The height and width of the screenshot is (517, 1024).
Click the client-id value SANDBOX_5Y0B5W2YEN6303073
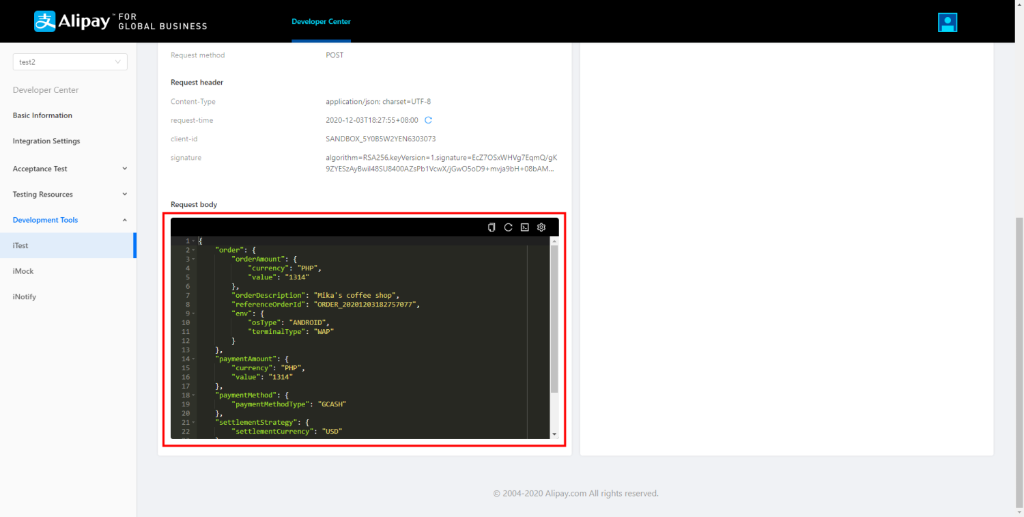pos(381,139)
